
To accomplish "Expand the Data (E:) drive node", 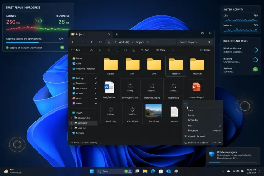I will pyautogui.click(x=72, y=128).
